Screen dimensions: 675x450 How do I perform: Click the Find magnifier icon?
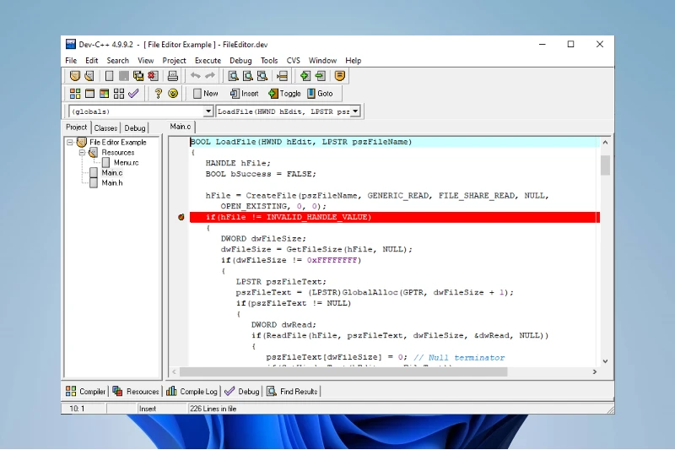tap(234, 76)
